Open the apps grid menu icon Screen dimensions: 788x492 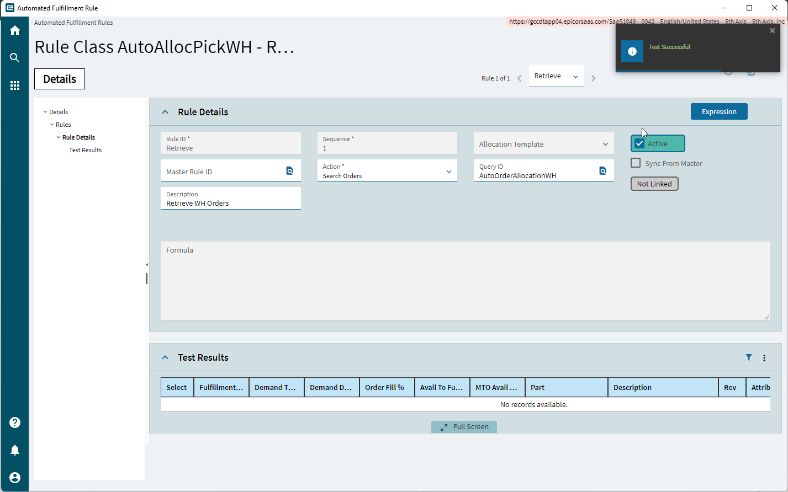[x=15, y=85]
